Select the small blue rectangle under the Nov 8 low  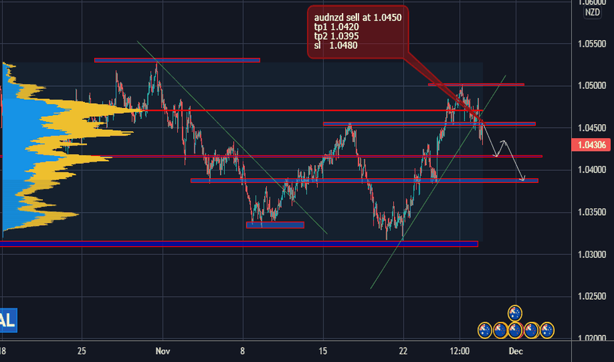275,225
